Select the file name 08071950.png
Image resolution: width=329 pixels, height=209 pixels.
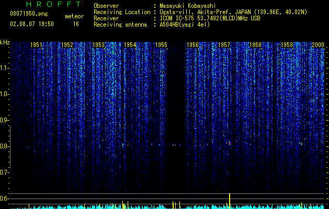[x=29, y=14]
